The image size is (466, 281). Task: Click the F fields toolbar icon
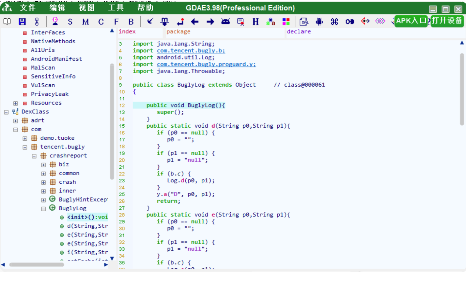(x=116, y=22)
